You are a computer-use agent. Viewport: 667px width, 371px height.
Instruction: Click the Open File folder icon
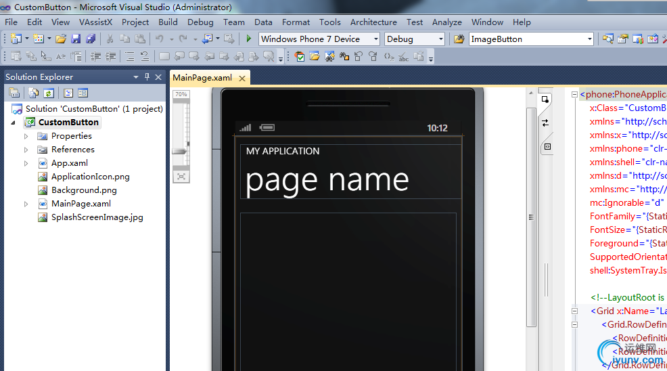tap(61, 39)
